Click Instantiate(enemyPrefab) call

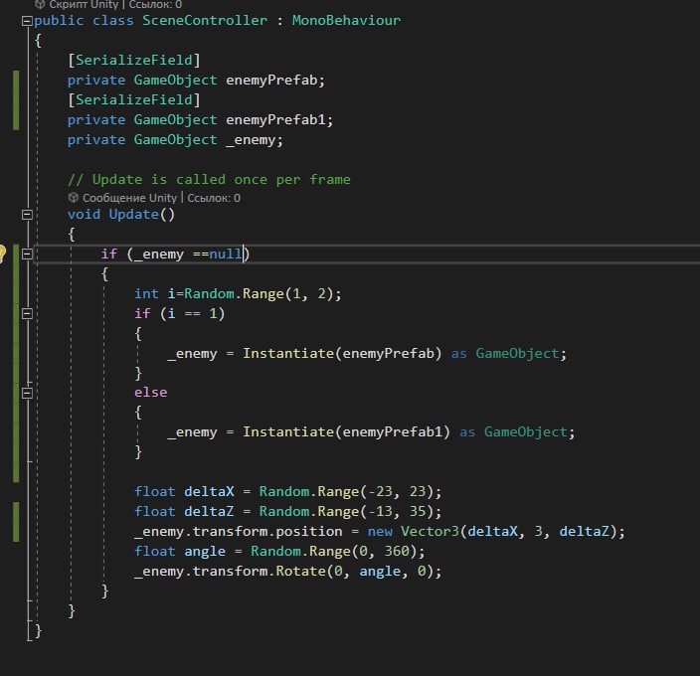point(342,354)
